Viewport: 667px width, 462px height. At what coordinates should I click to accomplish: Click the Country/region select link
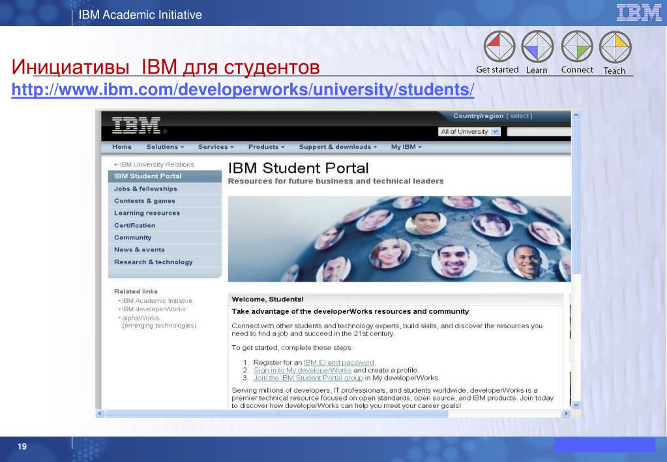click(x=520, y=116)
